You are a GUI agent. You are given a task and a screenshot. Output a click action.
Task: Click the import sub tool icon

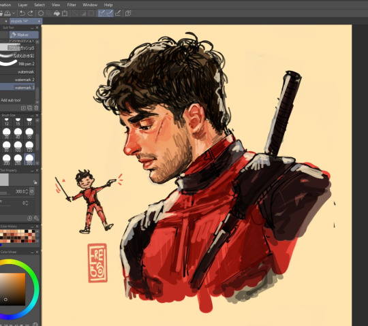23,108
